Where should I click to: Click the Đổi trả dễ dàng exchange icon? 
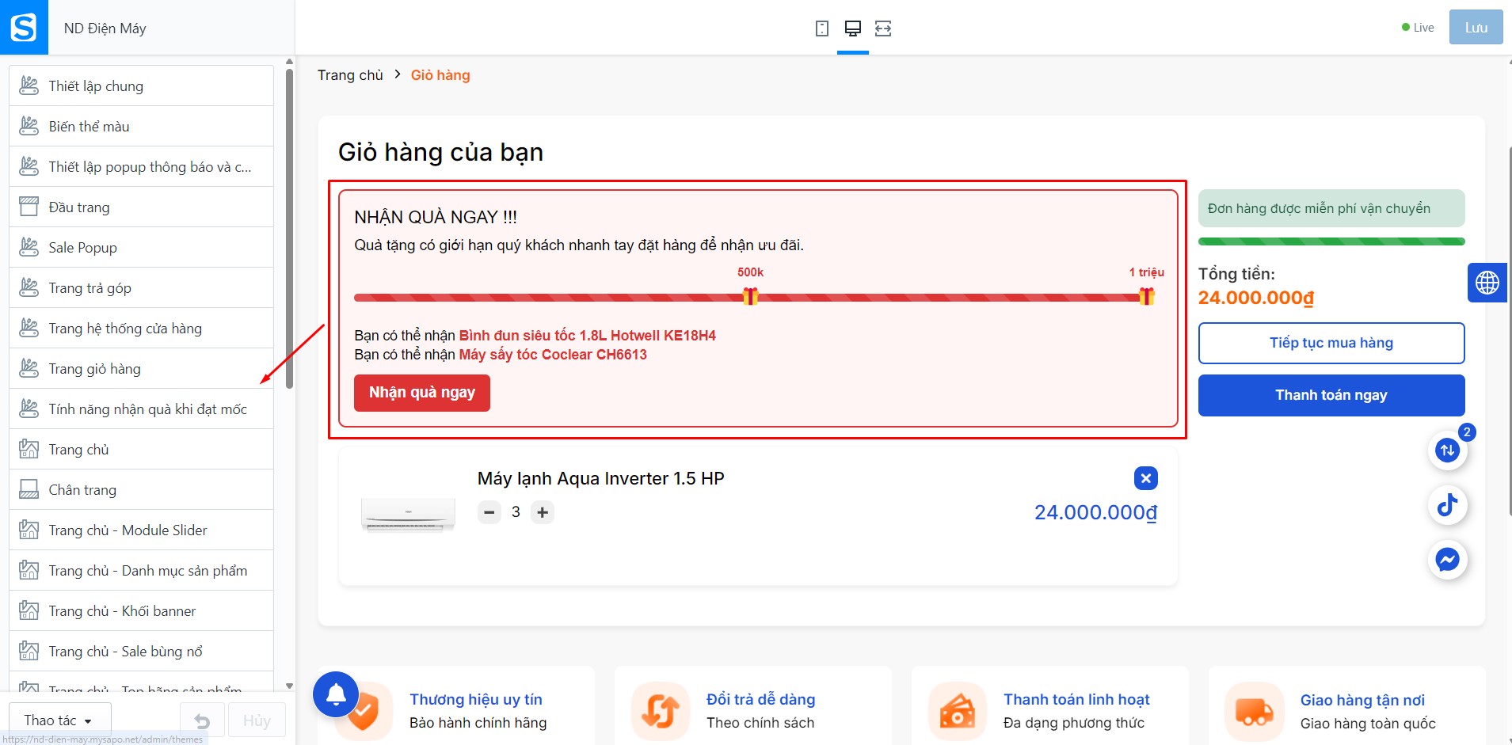pyautogui.click(x=661, y=710)
